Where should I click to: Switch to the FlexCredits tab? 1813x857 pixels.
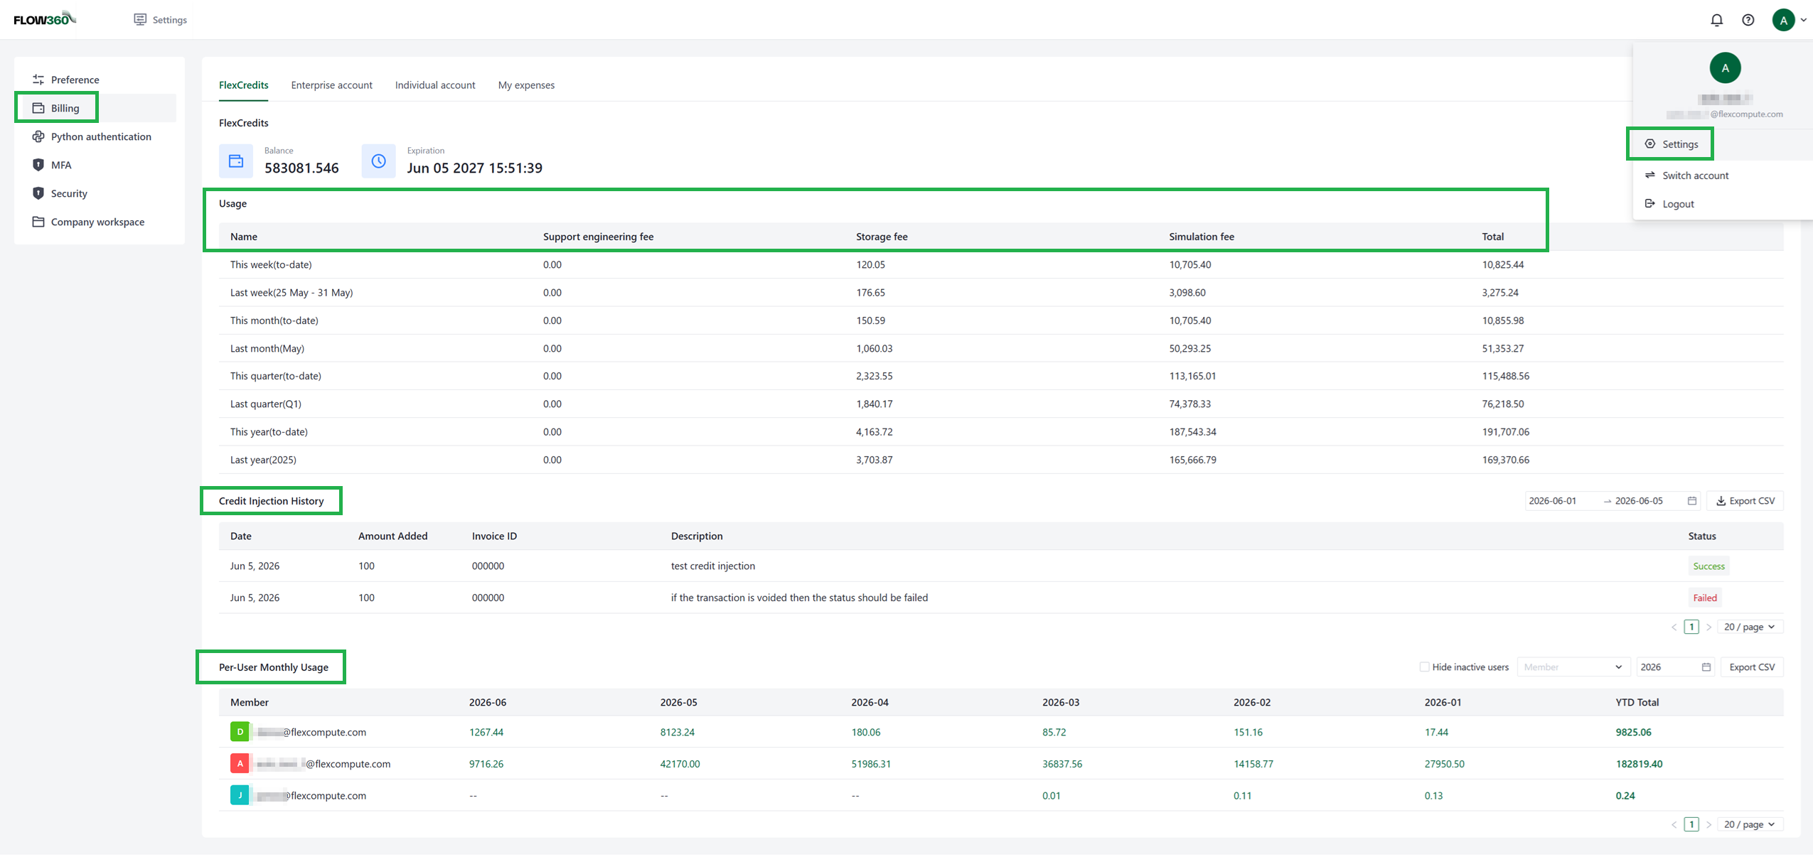[x=243, y=85]
